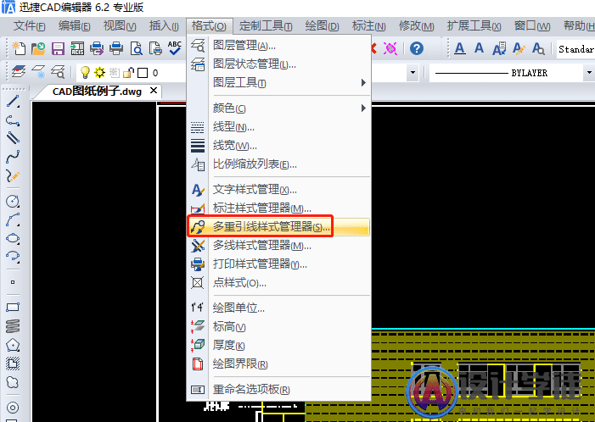Click the ABC spell check icon
Image resolution: width=595 pixels, height=422 pixels.
(175, 48)
